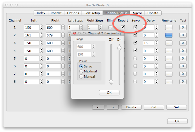Open fine-tune dialog for channel 1
Image resolution: width=195 pixels, height=132 pixels.
pyautogui.click(x=169, y=28)
